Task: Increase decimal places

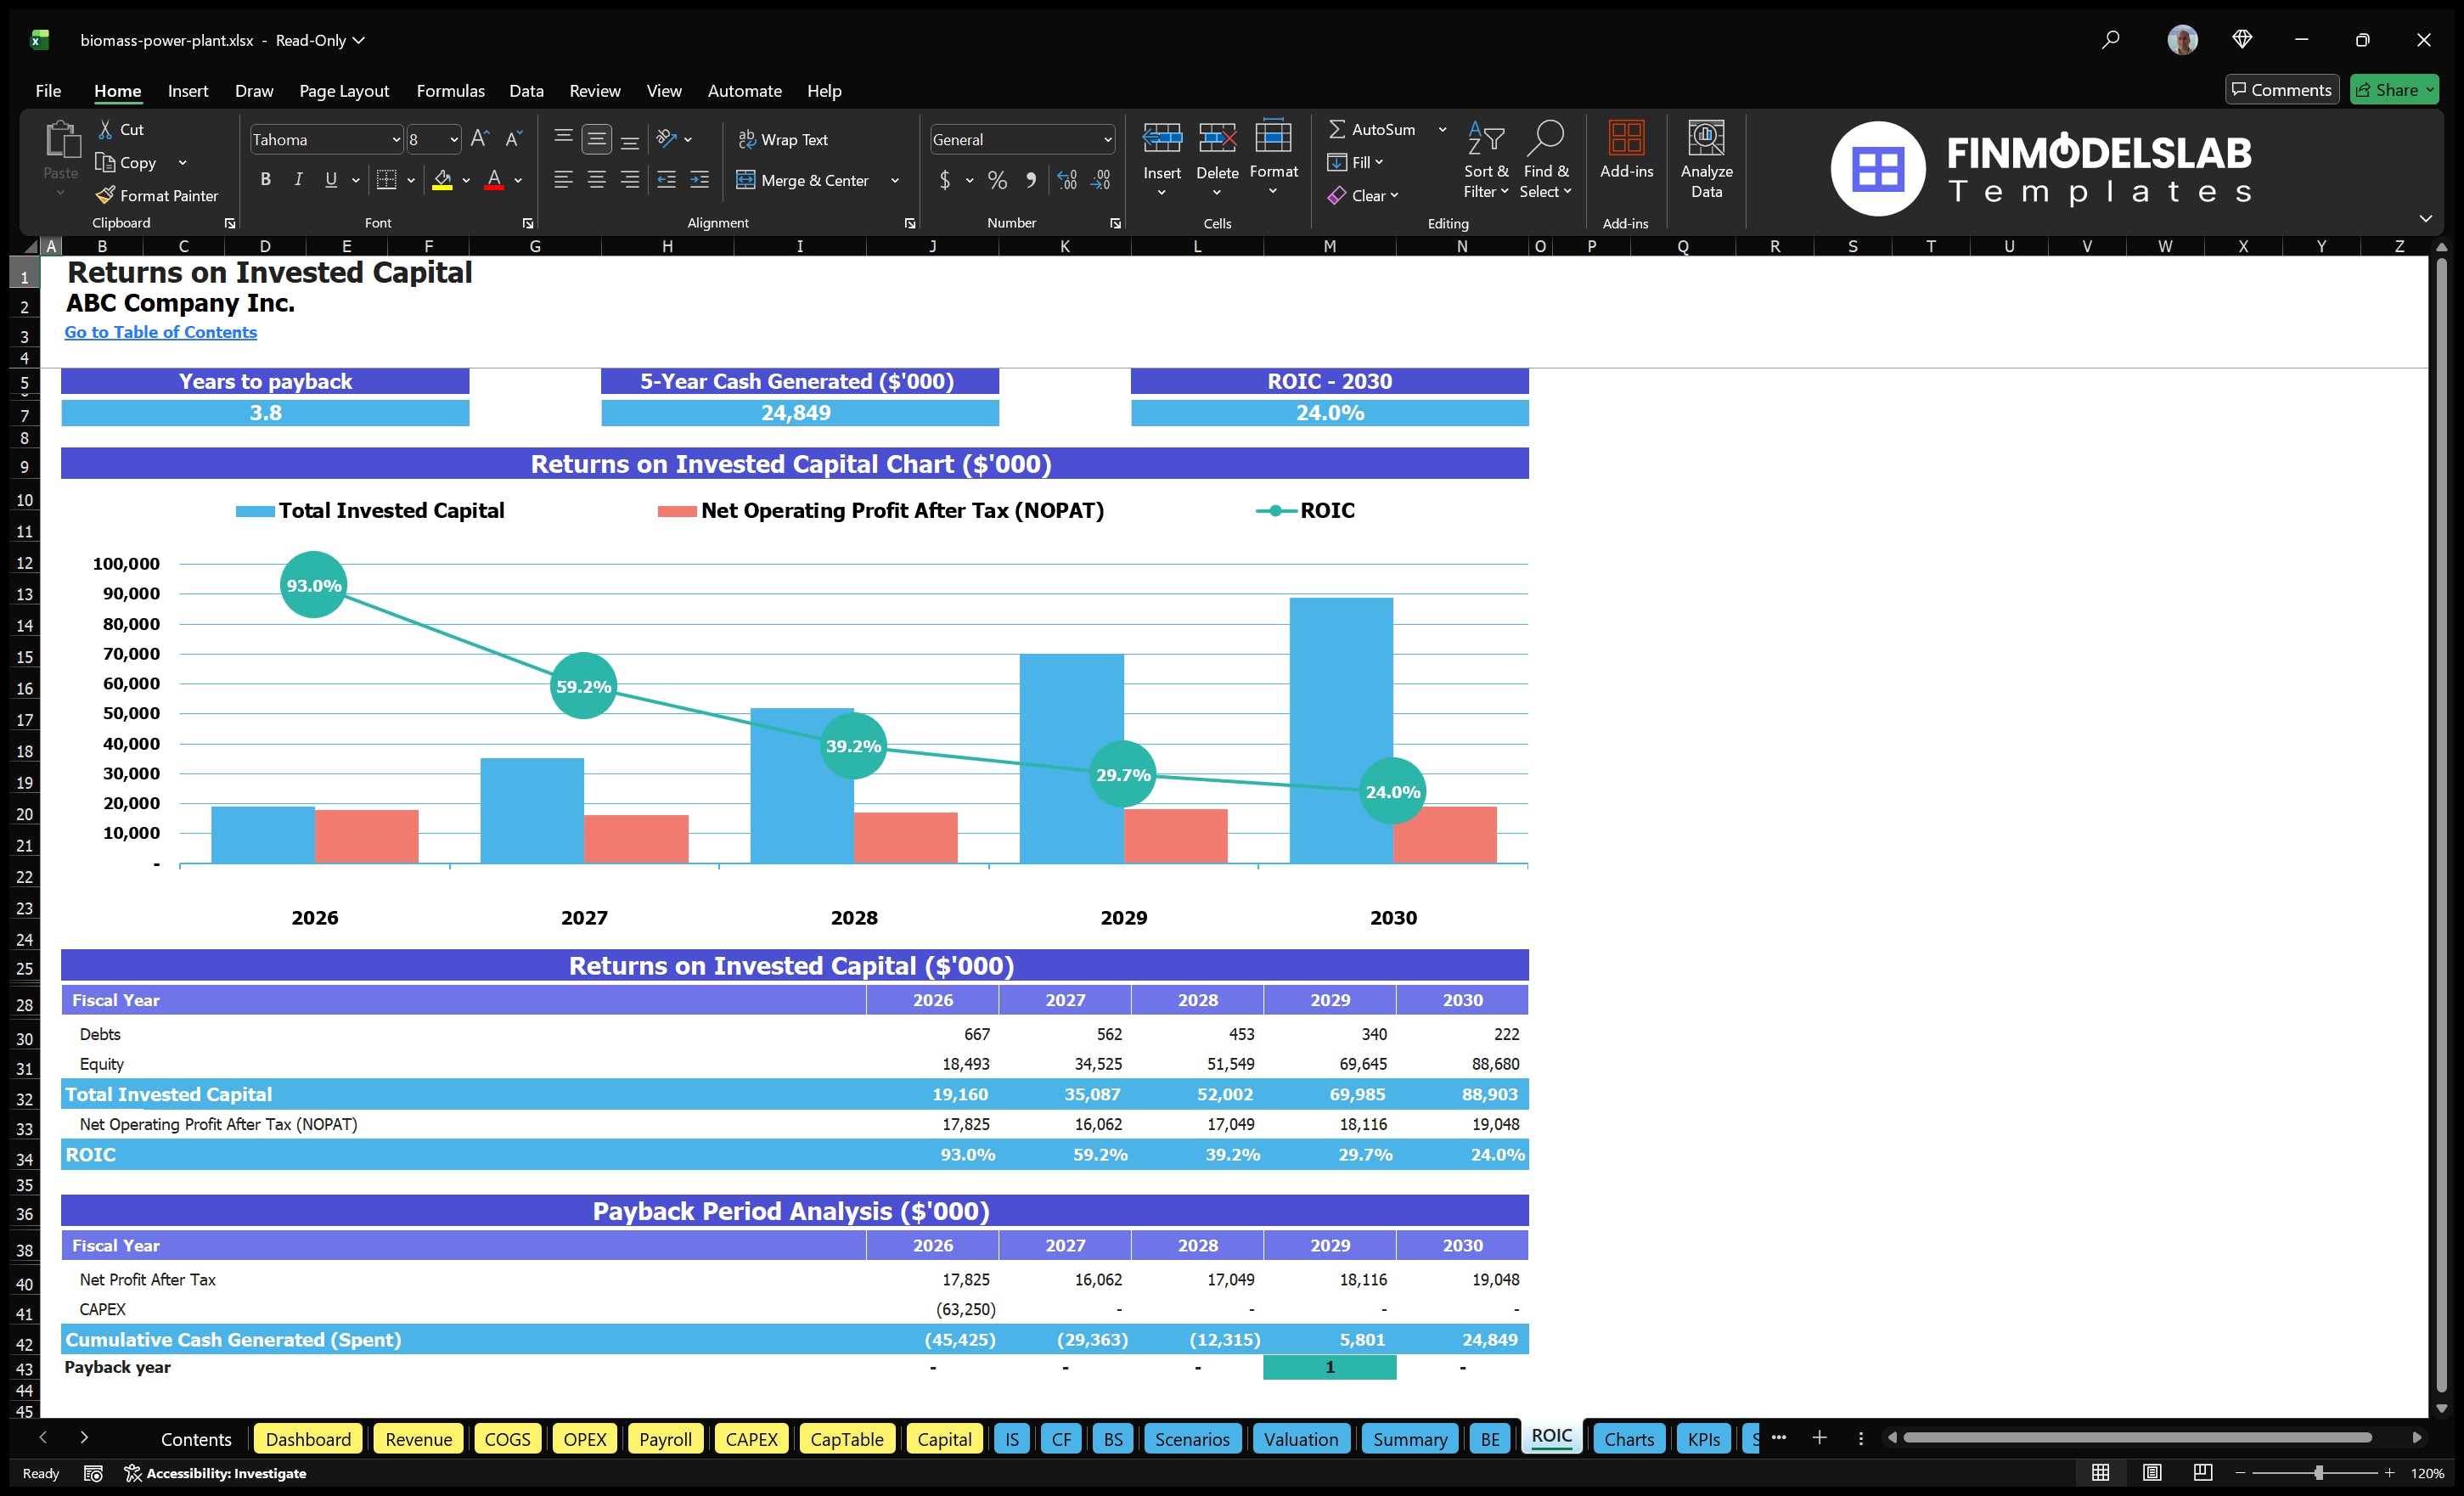Action: [1066, 180]
